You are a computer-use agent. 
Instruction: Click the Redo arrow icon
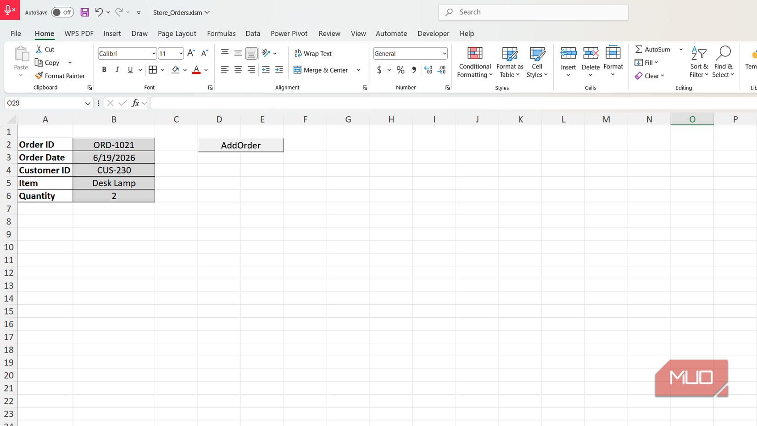point(119,12)
